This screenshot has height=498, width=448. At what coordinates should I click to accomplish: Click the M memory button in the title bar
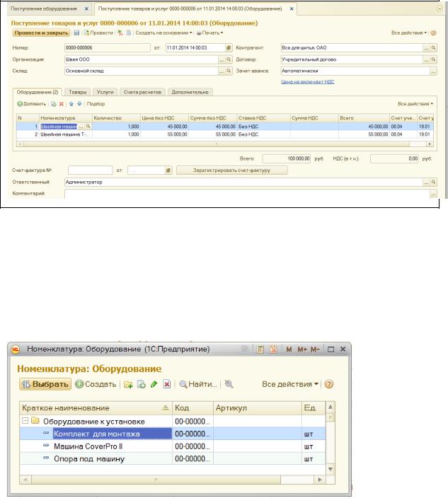pyautogui.click(x=289, y=349)
